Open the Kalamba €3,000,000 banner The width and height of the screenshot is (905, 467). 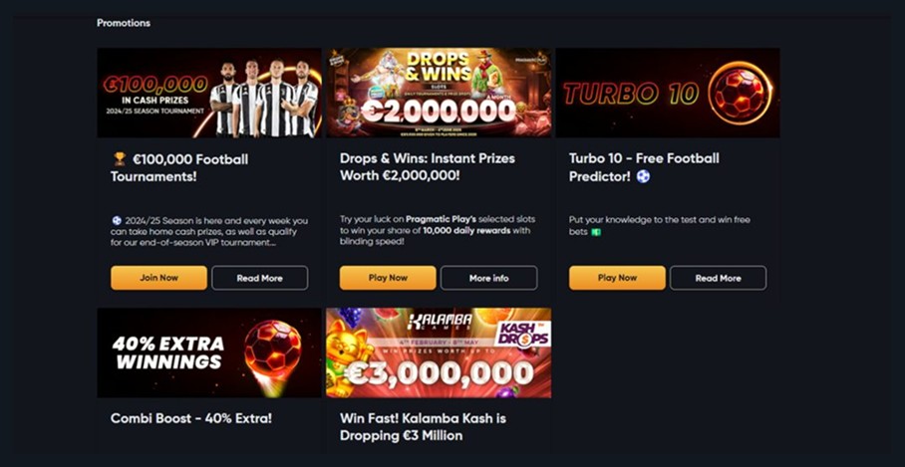[x=439, y=352]
